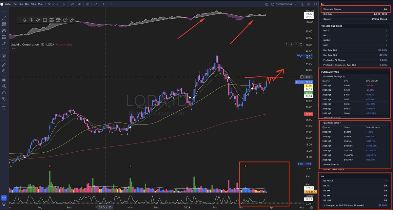Collapse the Quarterly Earnings section

[334, 76]
